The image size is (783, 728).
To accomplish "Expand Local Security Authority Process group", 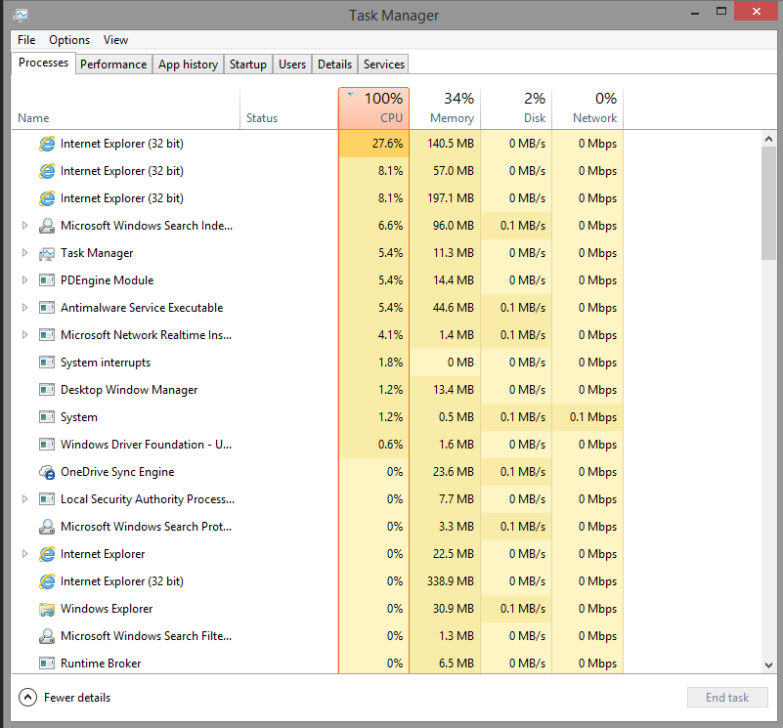I will click(24, 499).
